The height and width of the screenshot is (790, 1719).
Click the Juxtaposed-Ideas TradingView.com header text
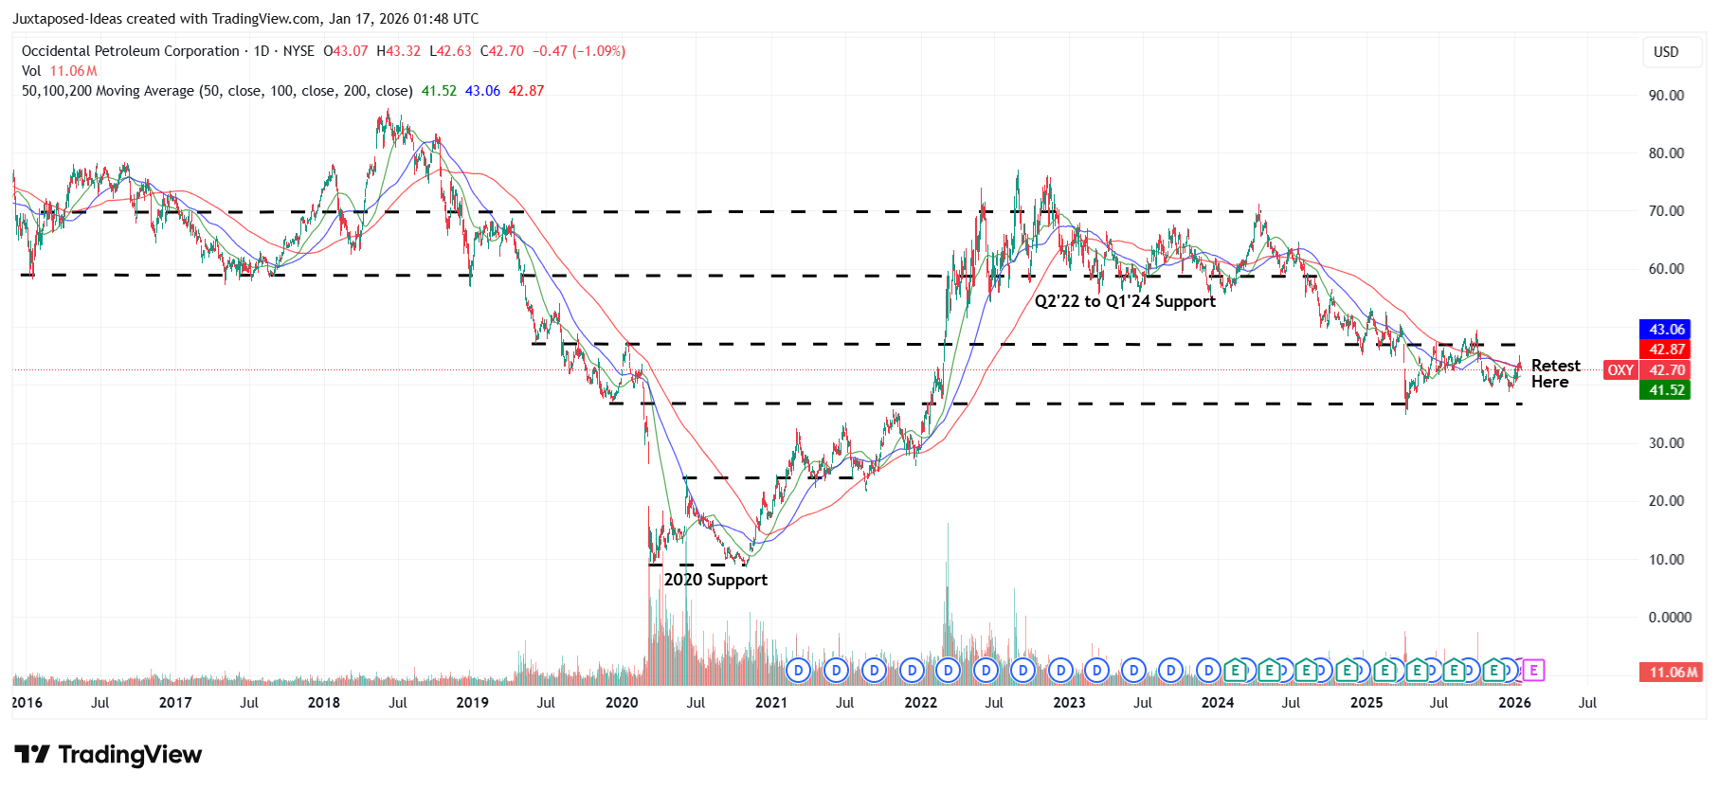click(x=245, y=19)
